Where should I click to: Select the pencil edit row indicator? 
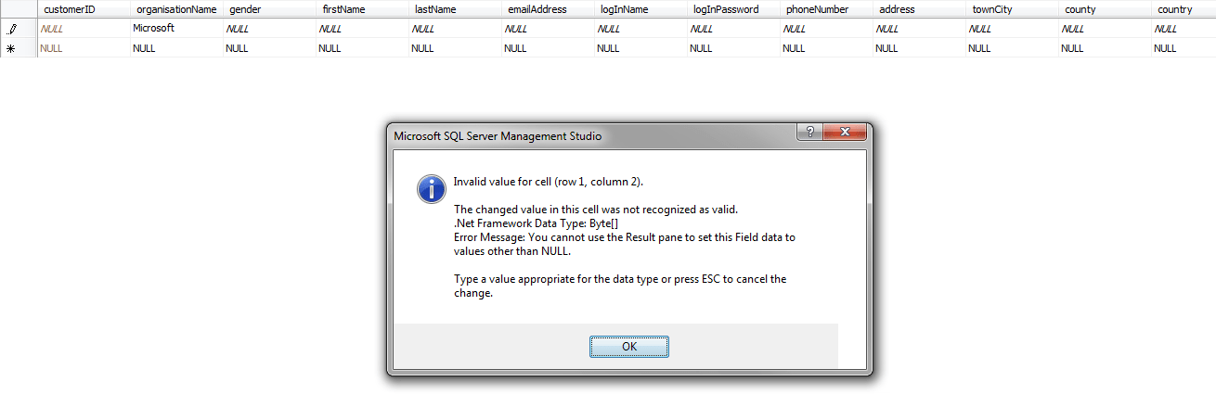11,29
